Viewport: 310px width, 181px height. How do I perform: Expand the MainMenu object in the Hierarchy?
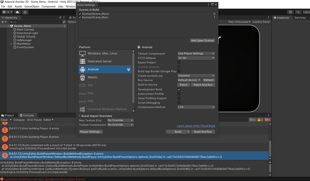click(11, 44)
